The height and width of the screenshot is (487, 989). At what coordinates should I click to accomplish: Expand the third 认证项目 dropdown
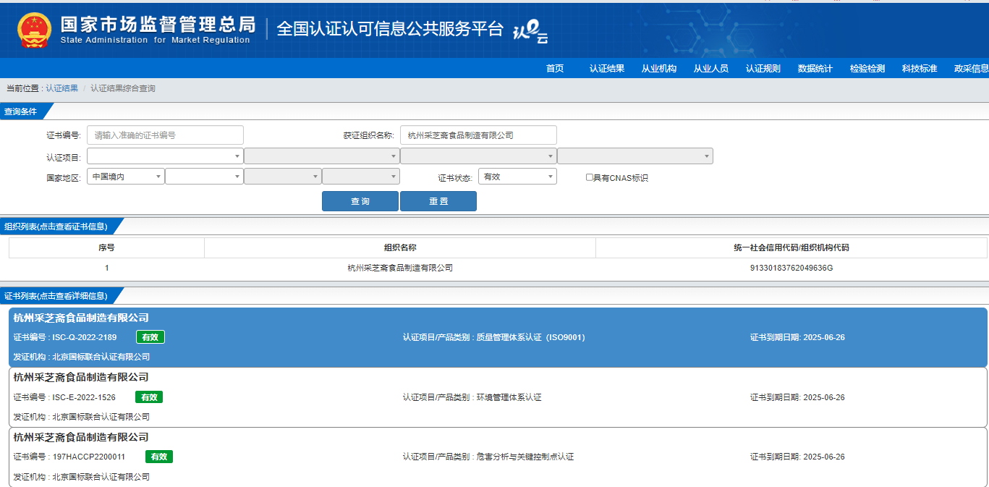[x=478, y=156]
